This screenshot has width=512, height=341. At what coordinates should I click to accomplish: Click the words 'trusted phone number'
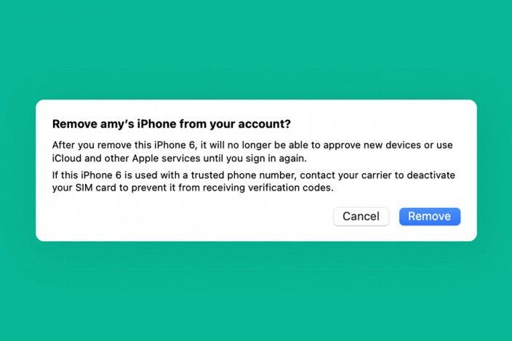click(244, 175)
